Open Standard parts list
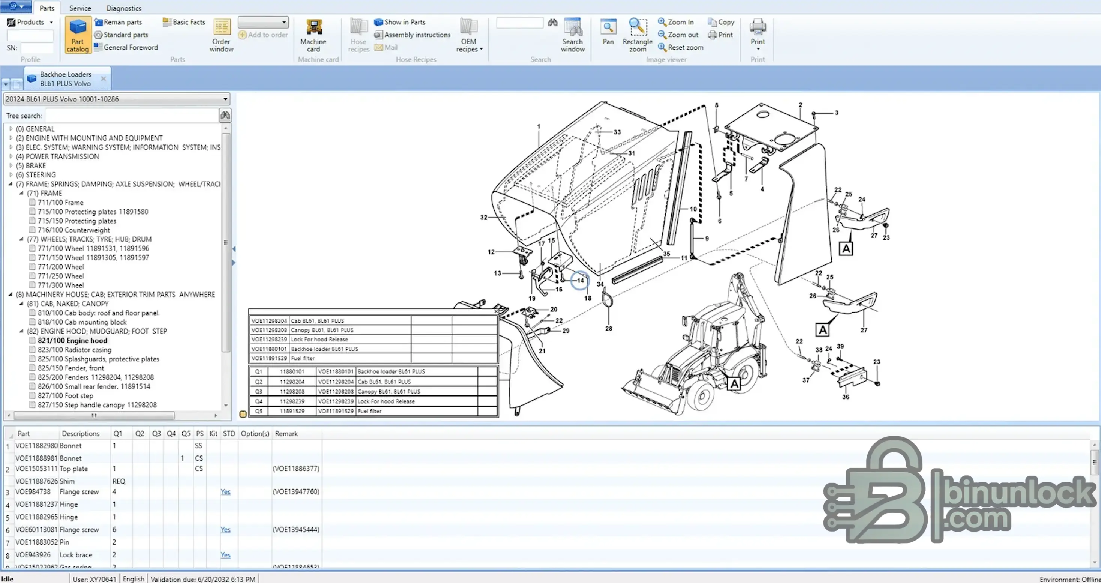 pyautogui.click(x=121, y=35)
